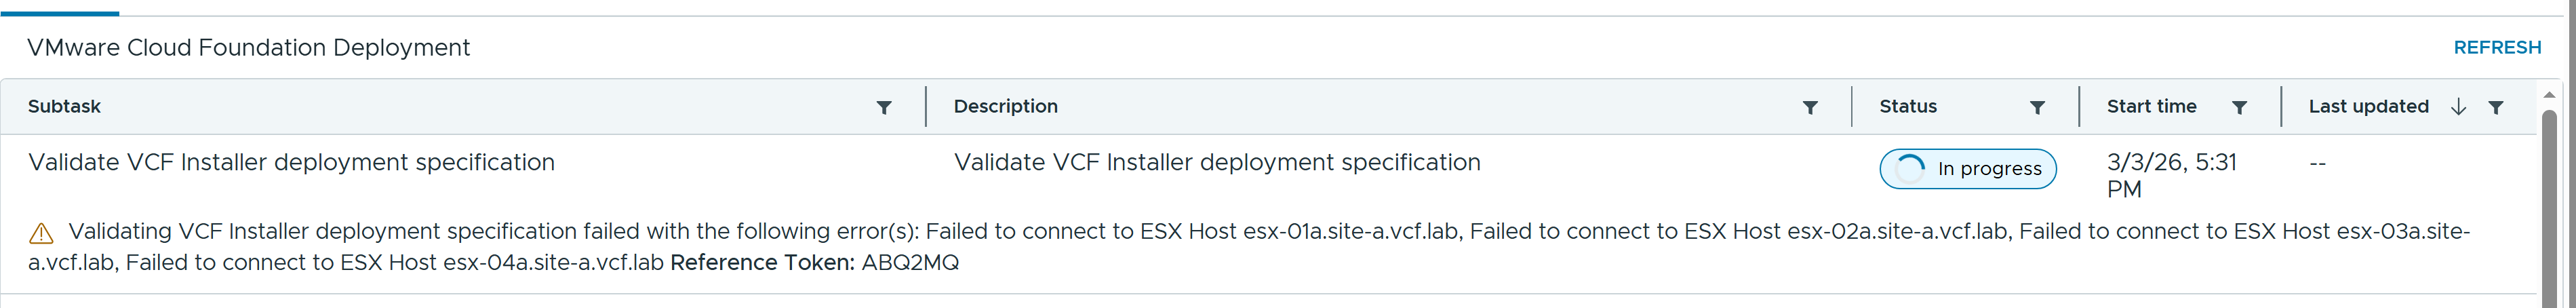Sort by the Status column header
Image resolution: width=2576 pixels, height=308 pixels.
pyautogui.click(x=1907, y=106)
